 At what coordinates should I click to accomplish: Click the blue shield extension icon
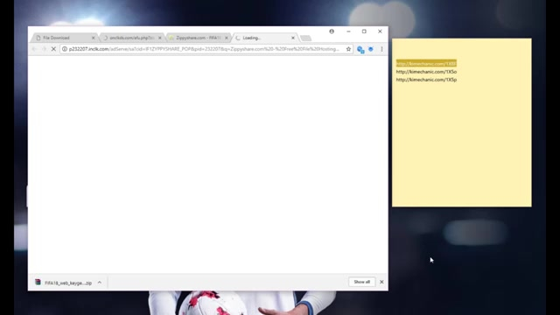(x=371, y=49)
